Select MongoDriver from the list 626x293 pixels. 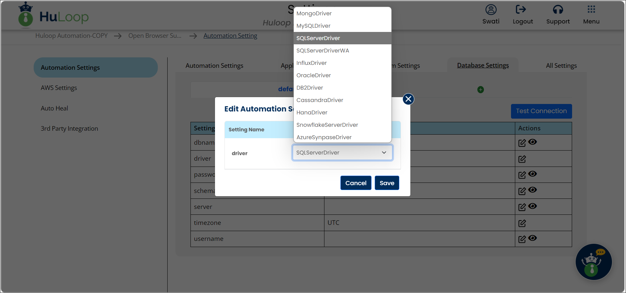click(x=342, y=13)
